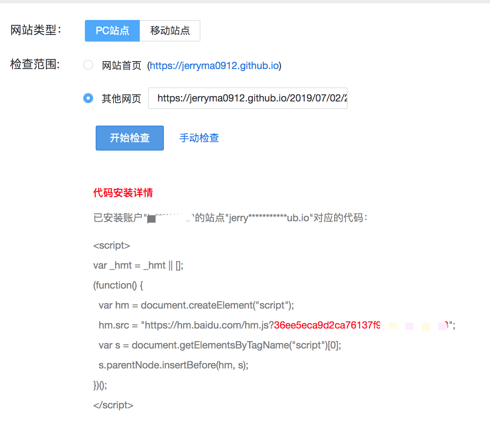Viewport: 490px width, 430px height.
Task: Click the 代码安装详情 heading
Action: [x=123, y=193]
